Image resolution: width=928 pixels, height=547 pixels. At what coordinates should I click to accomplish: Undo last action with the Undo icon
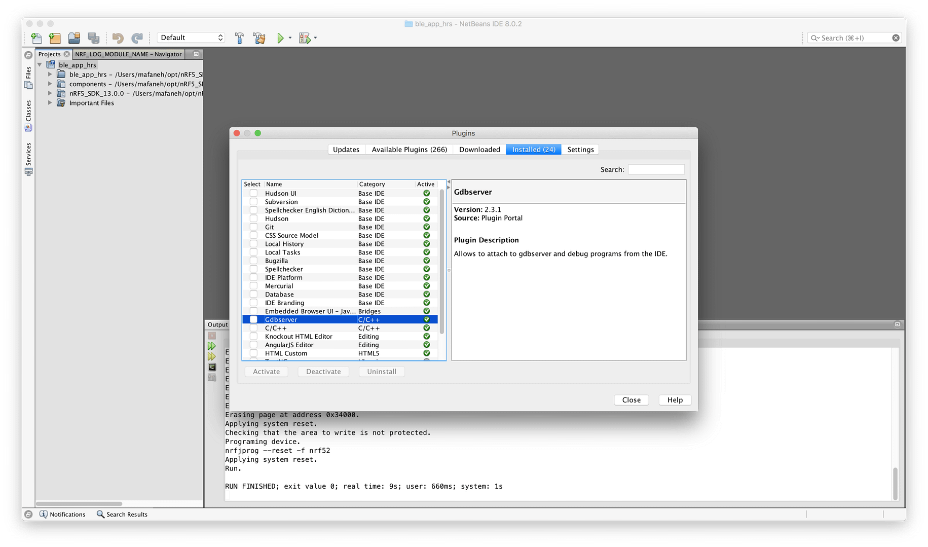(x=117, y=38)
